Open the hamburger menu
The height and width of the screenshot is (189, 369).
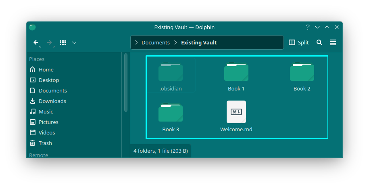coord(333,42)
